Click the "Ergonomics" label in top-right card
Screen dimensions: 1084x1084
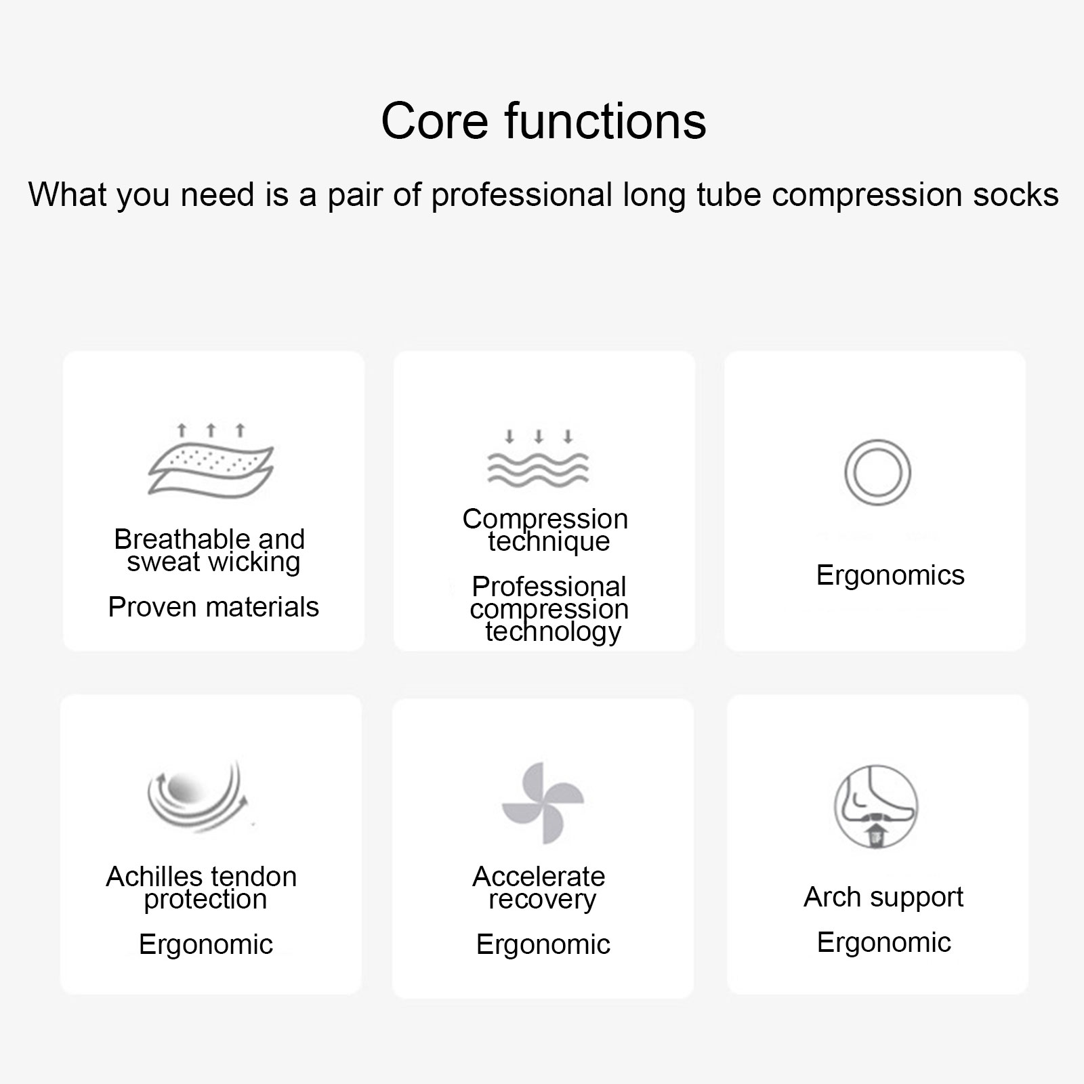tap(890, 575)
